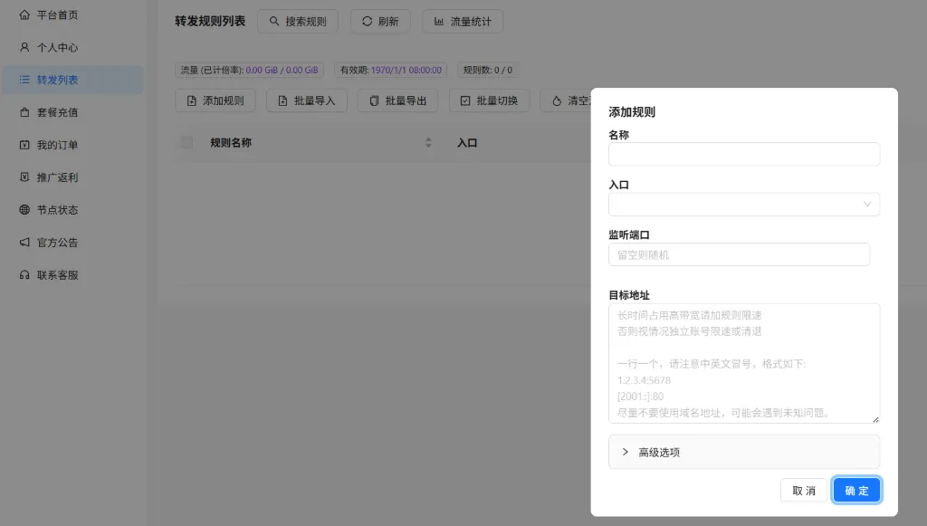Image resolution: width=927 pixels, height=526 pixels.
Task: Click the 批量导出 bulk export button
Action: [397, 100]
